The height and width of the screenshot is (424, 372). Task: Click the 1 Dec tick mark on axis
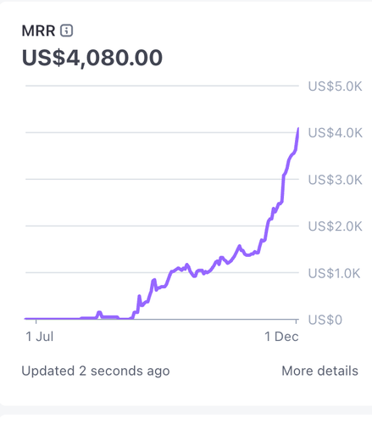coord(297,321)
